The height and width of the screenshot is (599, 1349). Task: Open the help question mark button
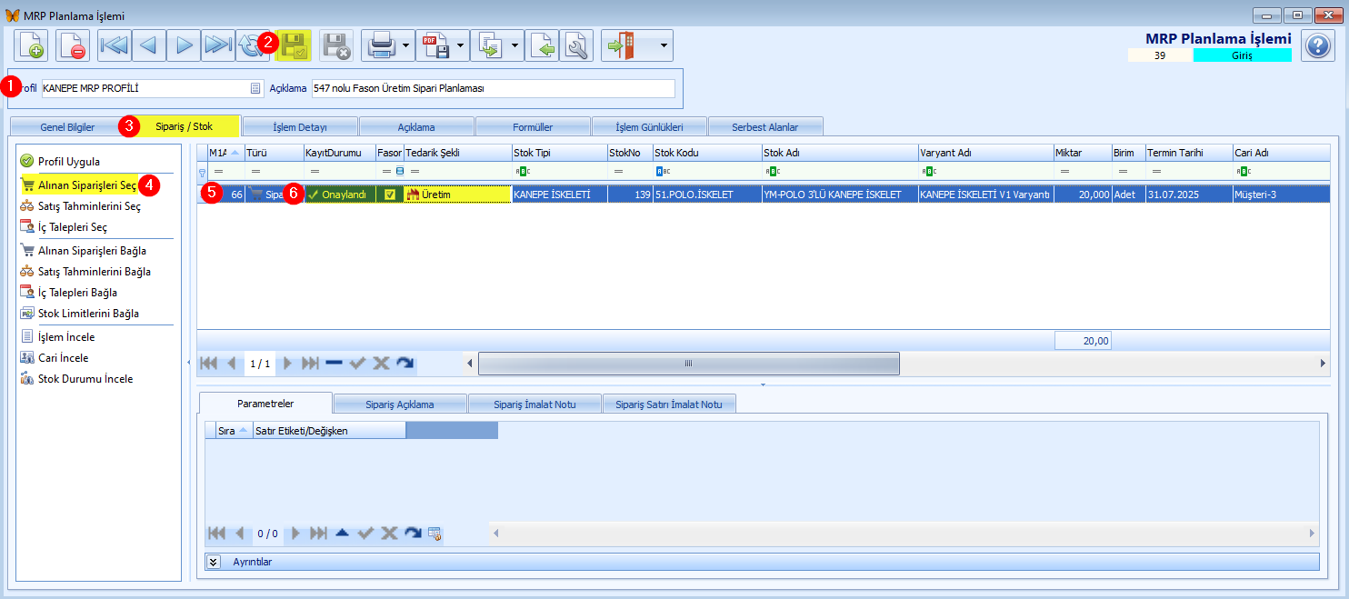1318,45
